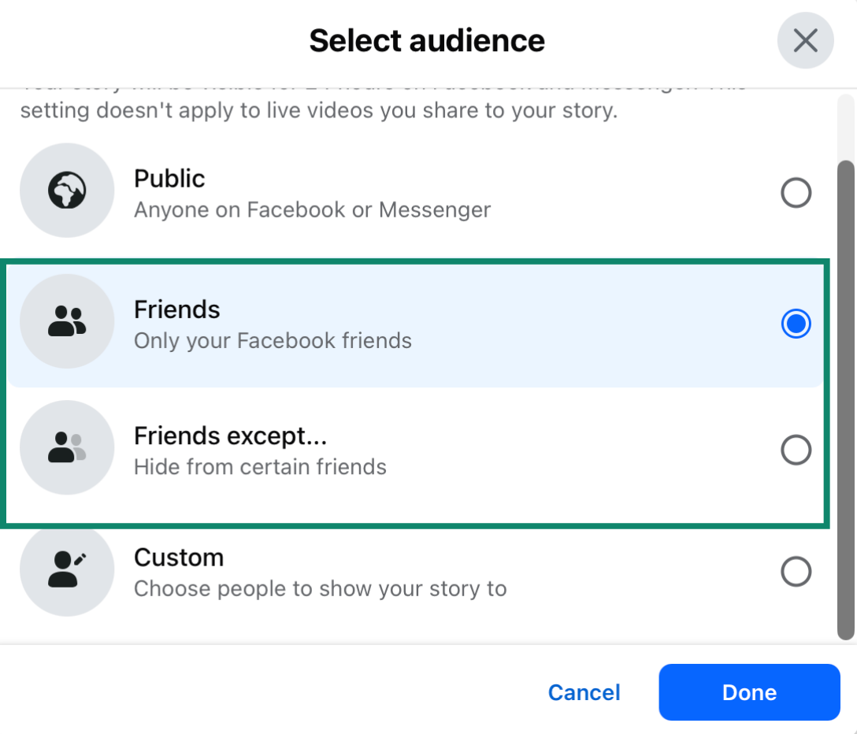Click the X close icon
This screenshot has width=857, height=734.
805,39
